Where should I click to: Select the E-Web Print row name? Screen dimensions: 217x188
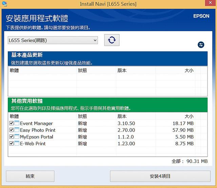pyautogui.click(x=33, y=144)
